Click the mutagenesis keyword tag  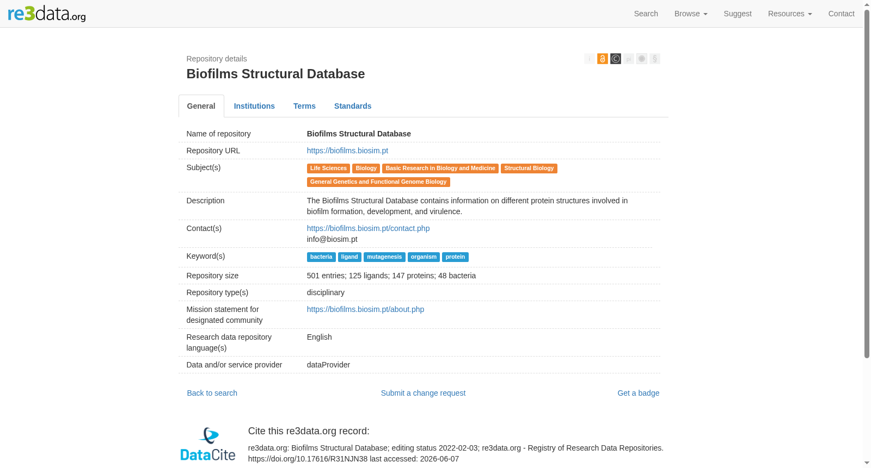pyautogui.click(x=384, y=257)
